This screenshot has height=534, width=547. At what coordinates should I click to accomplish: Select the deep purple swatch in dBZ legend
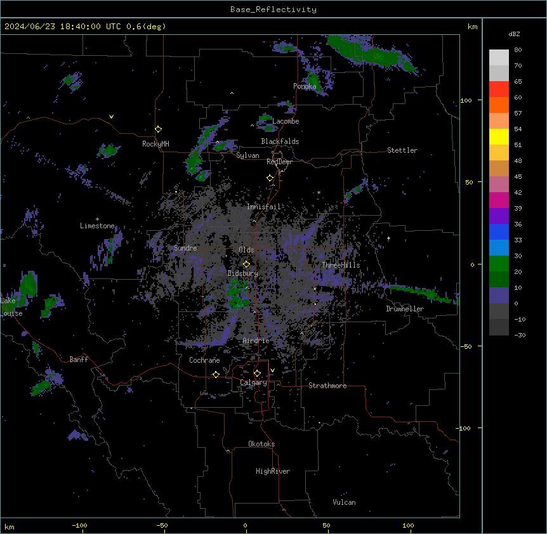[x=499, y=216]
